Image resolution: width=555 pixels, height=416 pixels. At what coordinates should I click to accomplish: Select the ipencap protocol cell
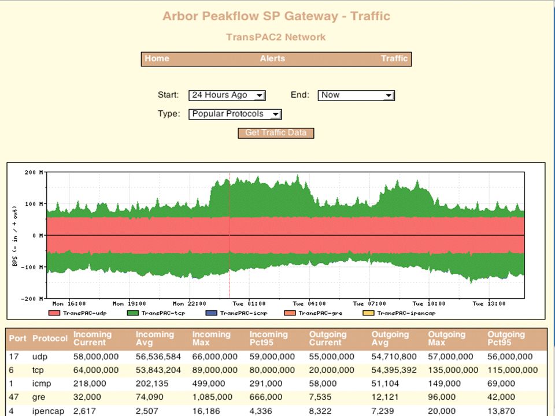(x=48, y=411)
